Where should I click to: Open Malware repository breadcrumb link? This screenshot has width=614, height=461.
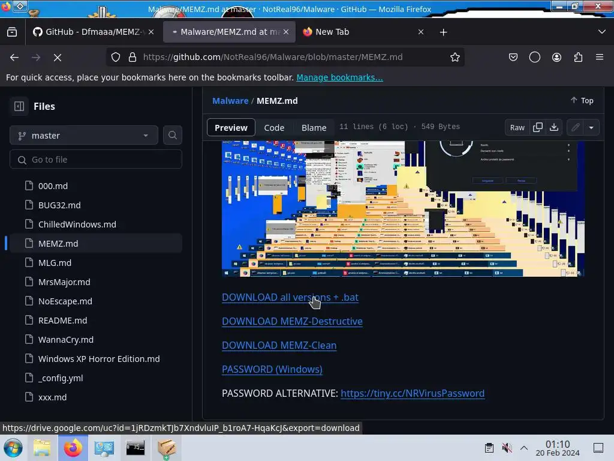pyautogui.click(x=230, y=101)
